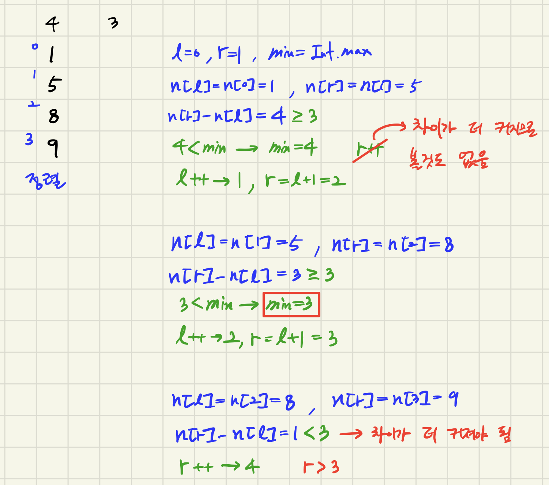The image size is (549, 485).
Task: Click the black array value 9
Action: point(53,148)
